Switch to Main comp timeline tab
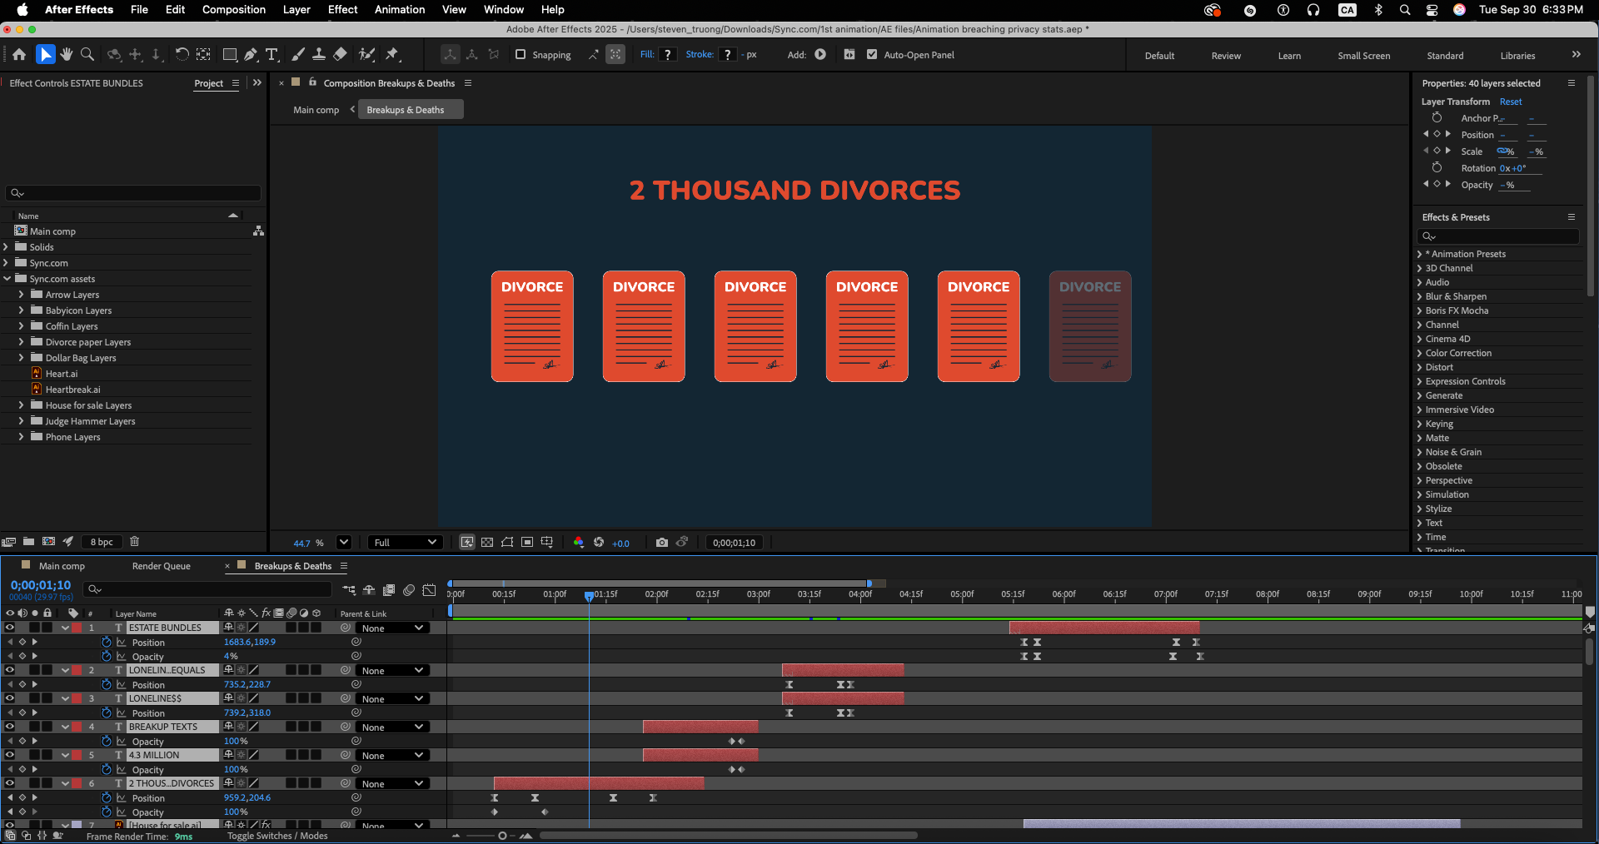 (62, 566)
